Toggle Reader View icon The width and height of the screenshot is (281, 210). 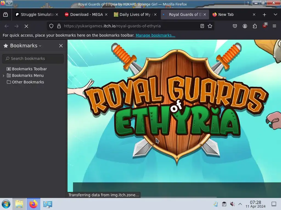pyautogui.click(x=202, y=26)
